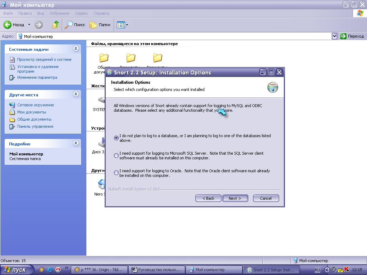Click the < Back button in Snort setup

(208, 198)
